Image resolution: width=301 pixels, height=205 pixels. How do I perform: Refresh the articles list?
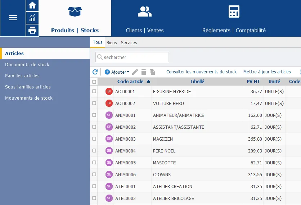point(95,72)
